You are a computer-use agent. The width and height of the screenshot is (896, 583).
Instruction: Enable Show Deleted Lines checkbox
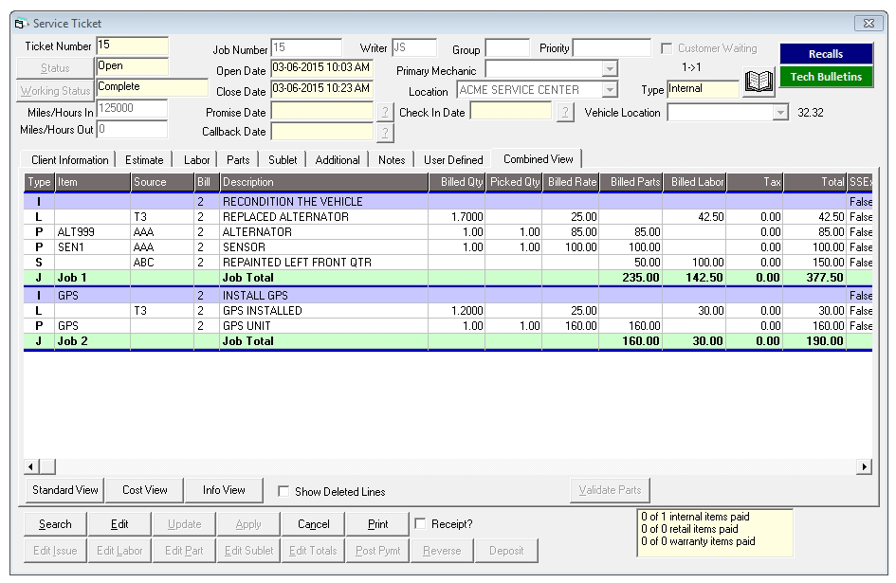(x=283, y=492)
